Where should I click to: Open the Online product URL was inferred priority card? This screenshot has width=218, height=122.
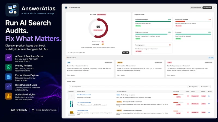140,69
